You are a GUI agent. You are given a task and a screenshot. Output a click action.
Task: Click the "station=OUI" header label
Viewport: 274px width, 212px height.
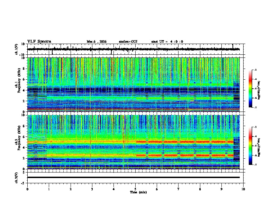pyautogui.click(x=128, y=42)
